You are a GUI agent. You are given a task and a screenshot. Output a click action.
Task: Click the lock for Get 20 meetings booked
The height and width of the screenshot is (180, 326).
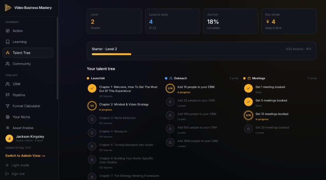248,129
